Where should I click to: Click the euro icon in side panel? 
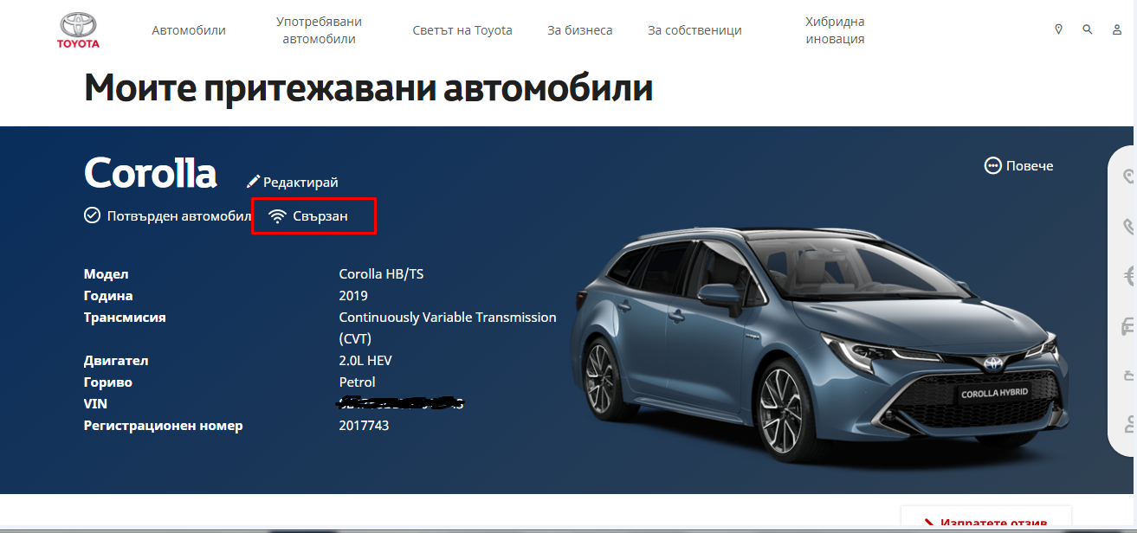[1128, 277]
